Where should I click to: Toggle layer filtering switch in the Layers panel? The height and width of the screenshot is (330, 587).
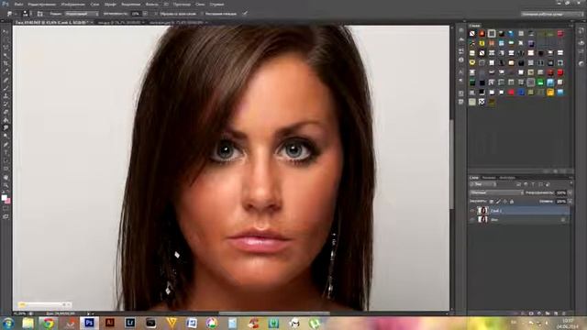coord(570,184)
